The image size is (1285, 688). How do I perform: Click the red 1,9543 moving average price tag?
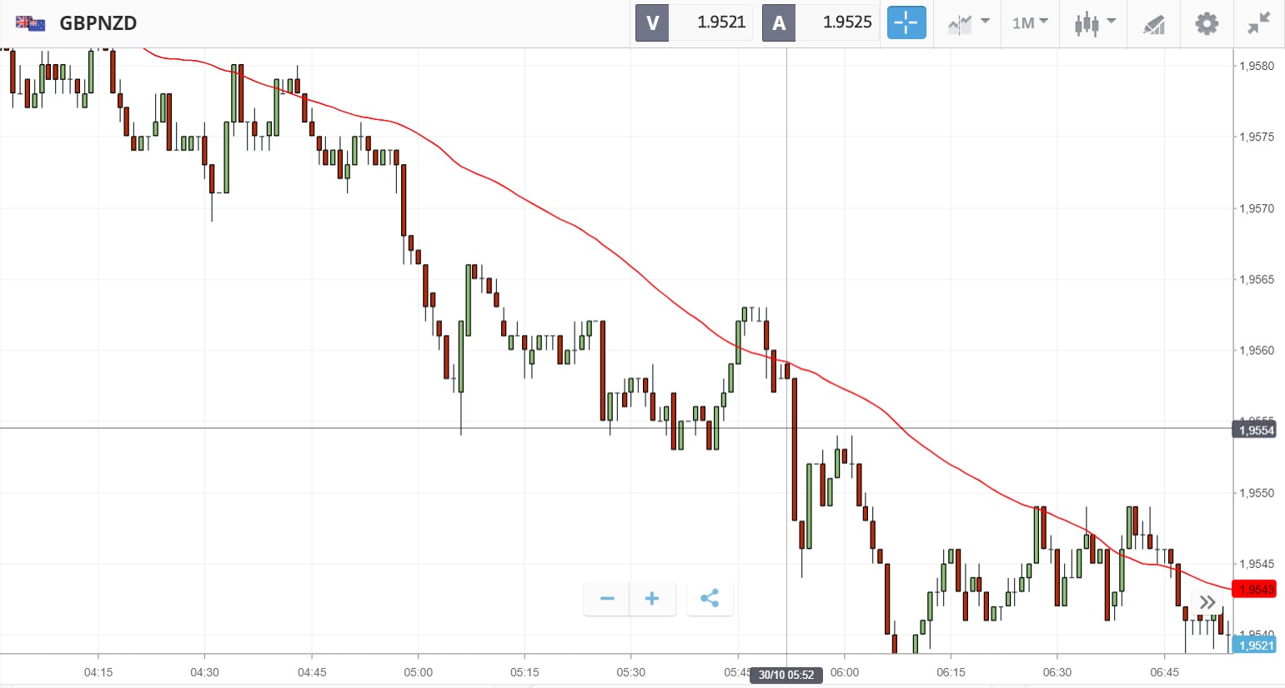(x=1255, y=590)
